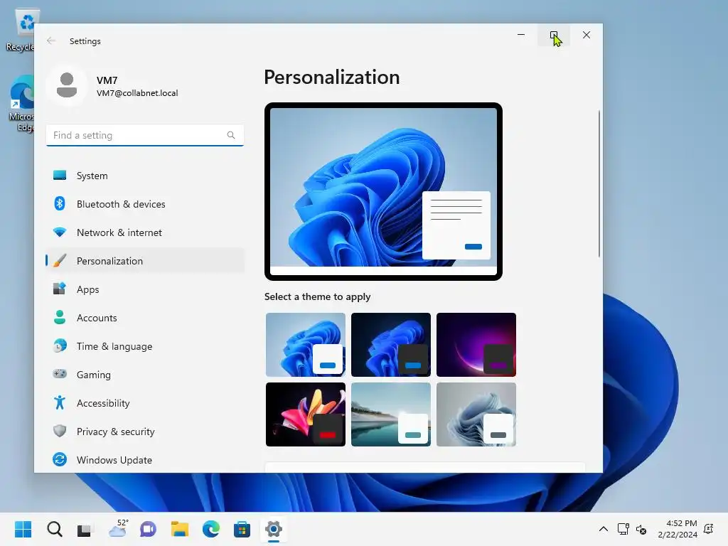
Task: Click the Settings gear in taskbar
Action: 274,529
